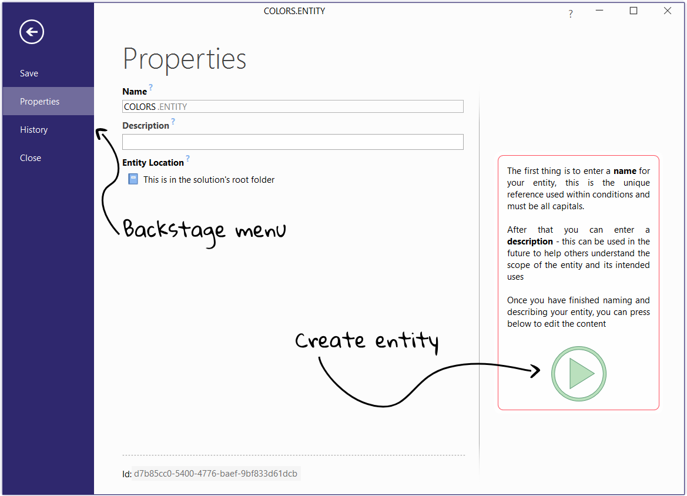This screenshot has height=496, width=687.
Task: Click the back arrow to exit backstage
Action: tap(31, 32)
